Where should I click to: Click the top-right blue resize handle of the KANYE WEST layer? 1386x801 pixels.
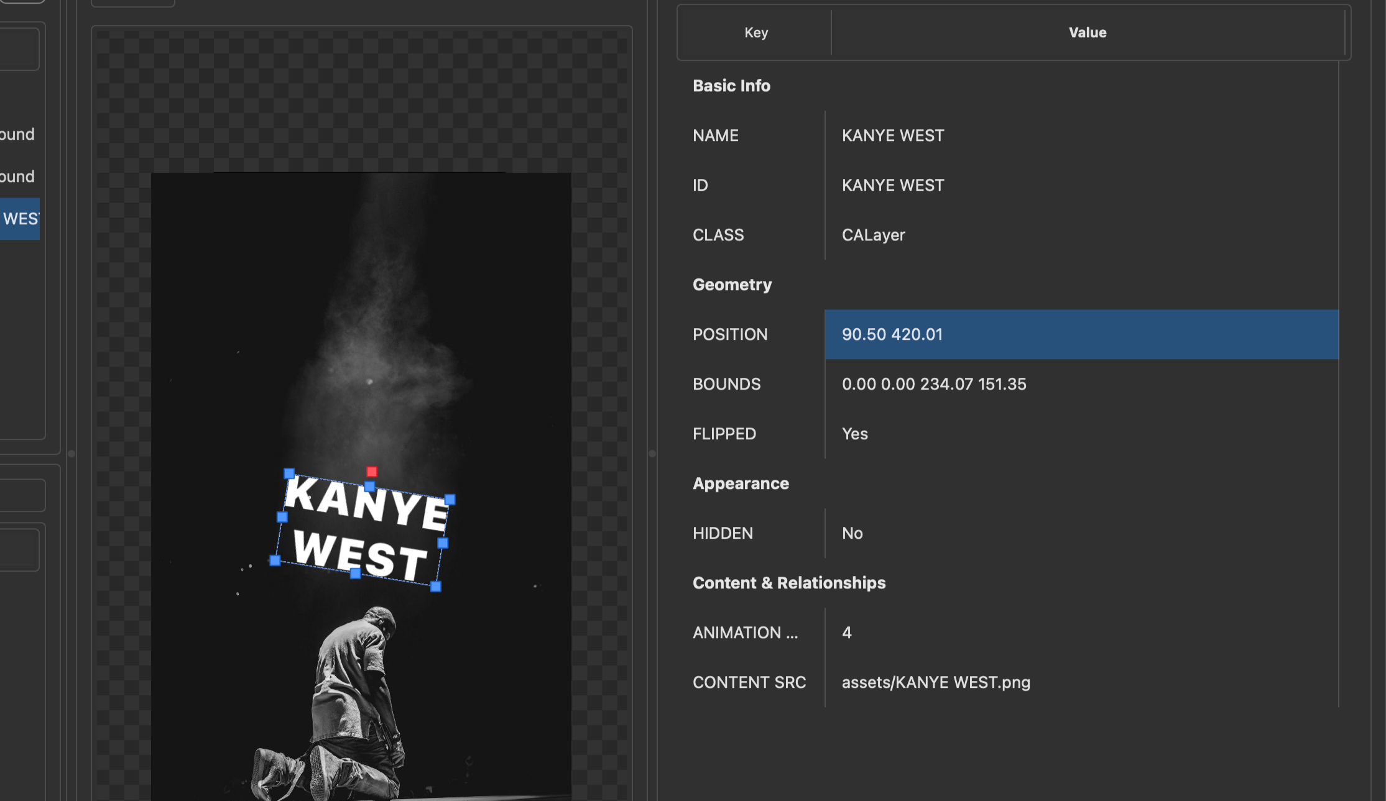click(450, 500)
